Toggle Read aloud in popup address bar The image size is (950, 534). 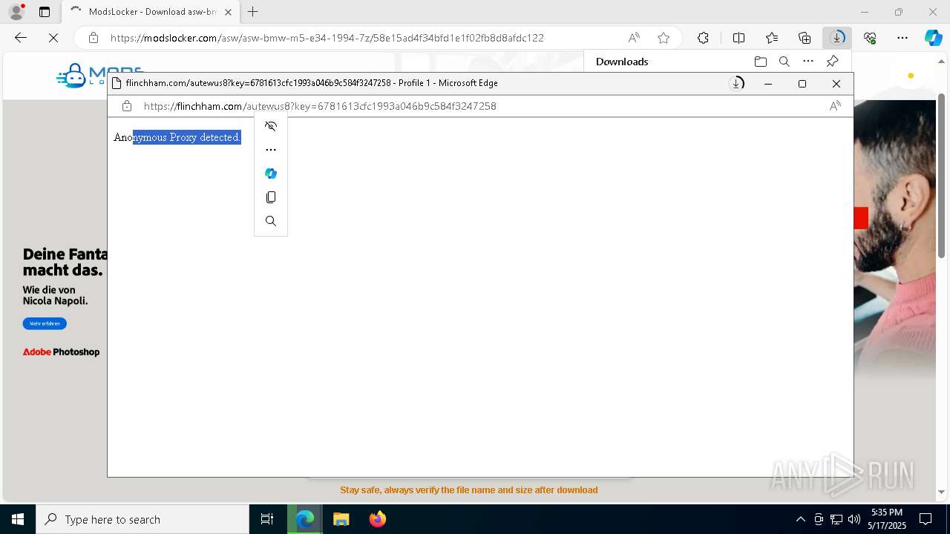click(835, 106)
